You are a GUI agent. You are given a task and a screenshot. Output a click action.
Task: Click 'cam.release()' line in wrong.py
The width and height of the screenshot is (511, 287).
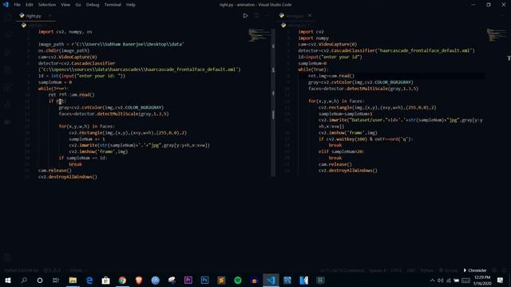click(335, 164)
